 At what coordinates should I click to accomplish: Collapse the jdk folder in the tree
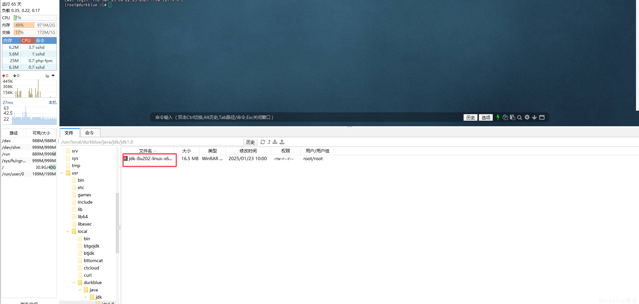86,297
